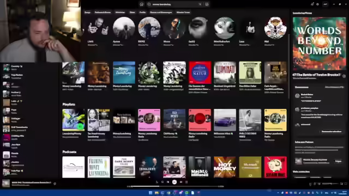Open the Millionen Vibes playlist

[225, 120]
